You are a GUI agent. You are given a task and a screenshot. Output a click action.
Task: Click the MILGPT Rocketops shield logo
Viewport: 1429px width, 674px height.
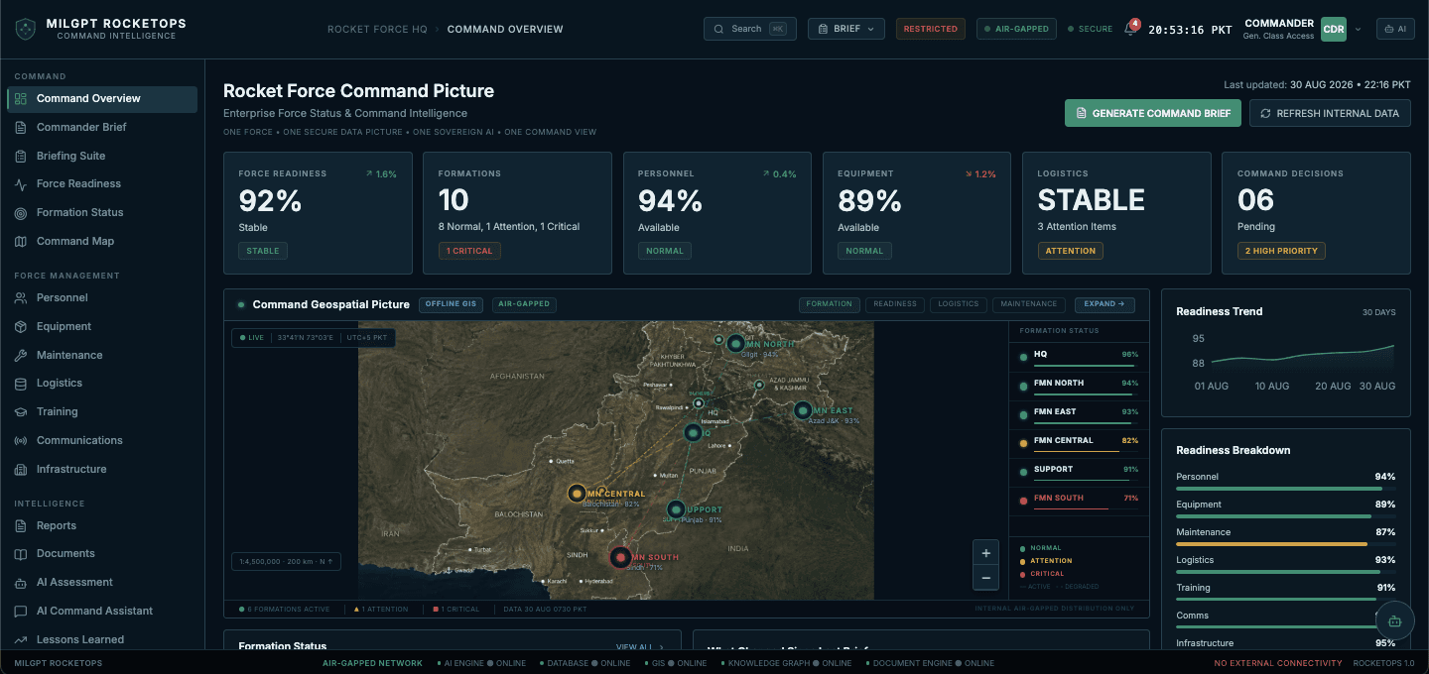point(25,29)
